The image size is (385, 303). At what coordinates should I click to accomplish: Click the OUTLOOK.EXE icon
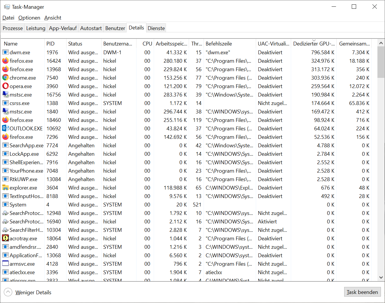coord(6,129)
